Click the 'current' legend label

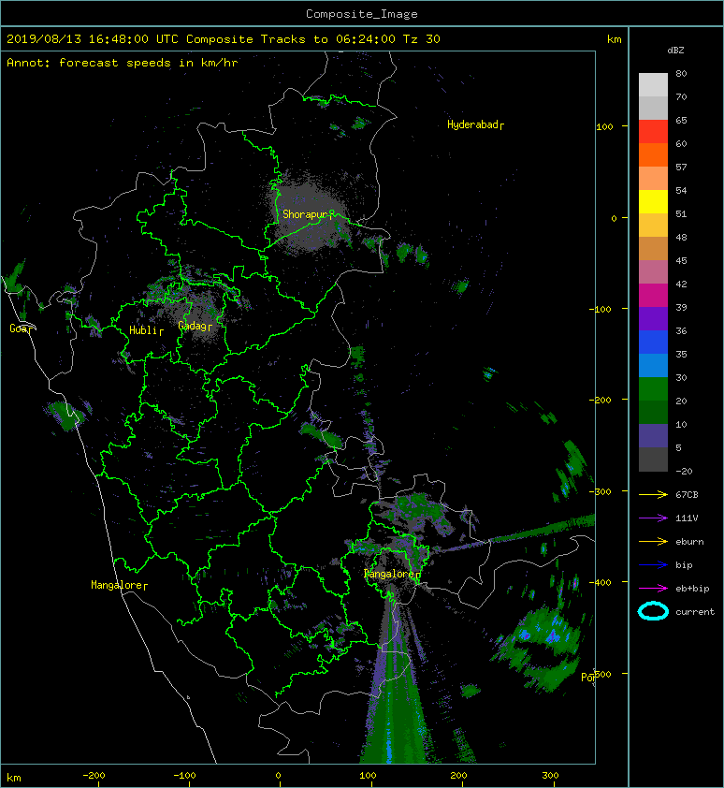click(x=695, y=612)
